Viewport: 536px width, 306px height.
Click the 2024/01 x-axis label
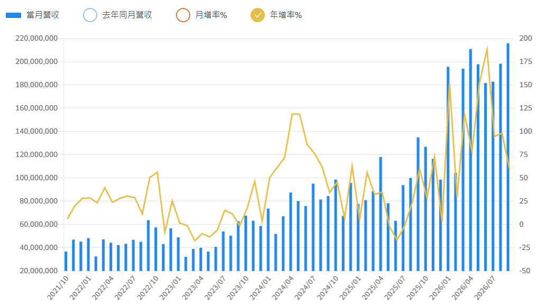pyautogui.click(x=260, y=288)
